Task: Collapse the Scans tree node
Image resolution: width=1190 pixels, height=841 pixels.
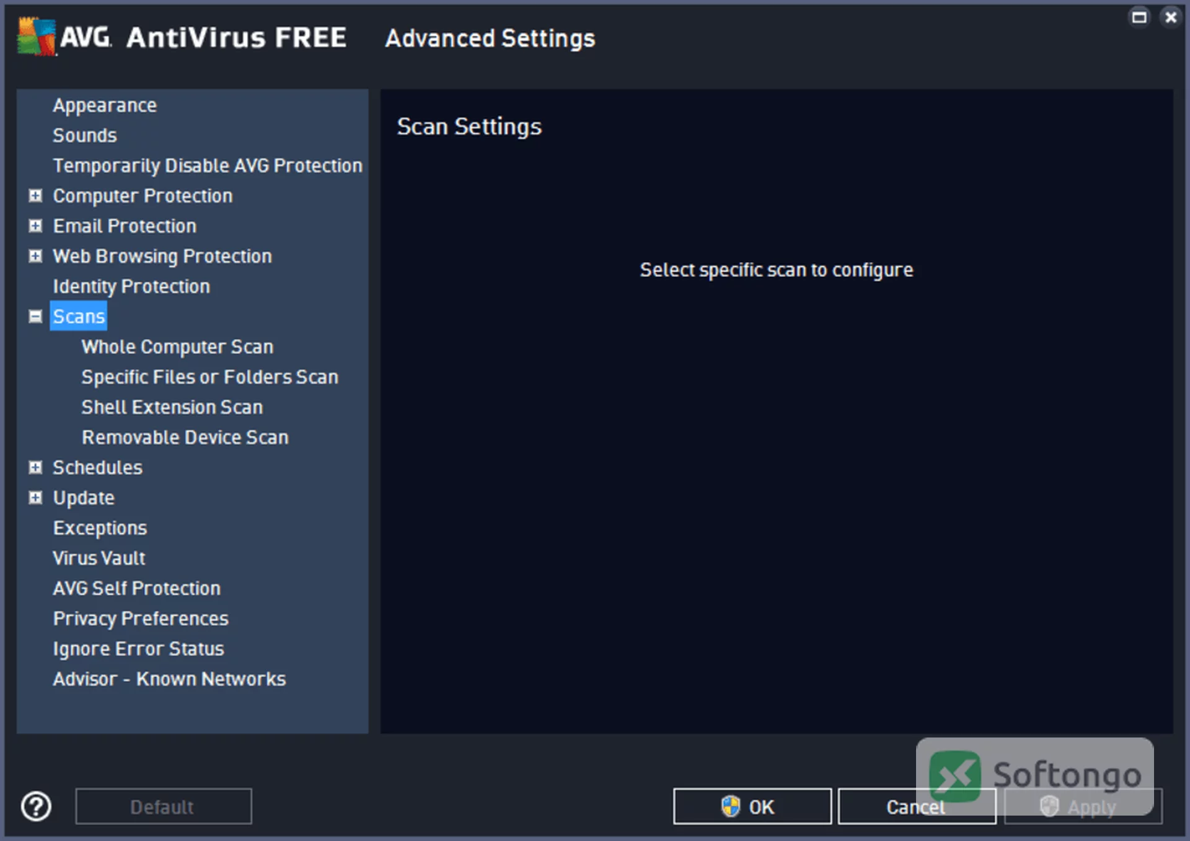Action: [36, 316]
